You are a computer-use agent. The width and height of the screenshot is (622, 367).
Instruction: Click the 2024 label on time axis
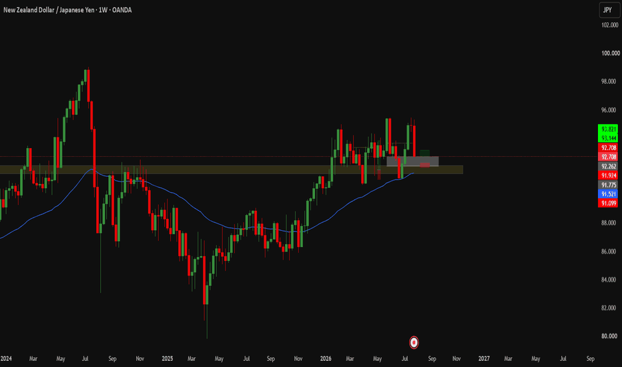pyautogui.click(x=6, y=359)
